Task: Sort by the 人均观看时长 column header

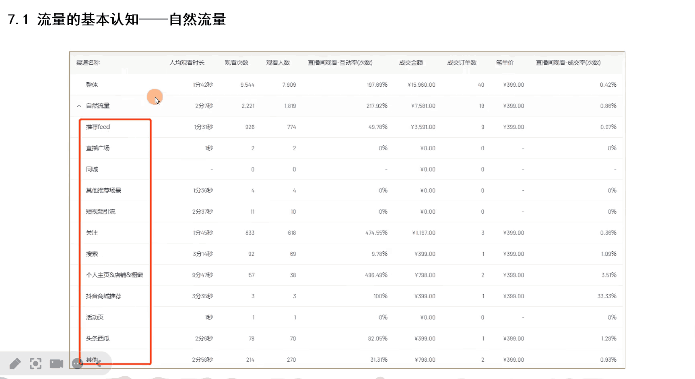Action: 187,63
